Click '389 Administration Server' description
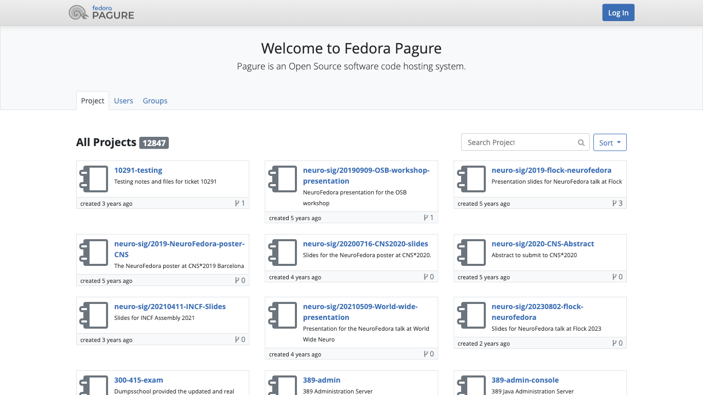 (338, 391)
